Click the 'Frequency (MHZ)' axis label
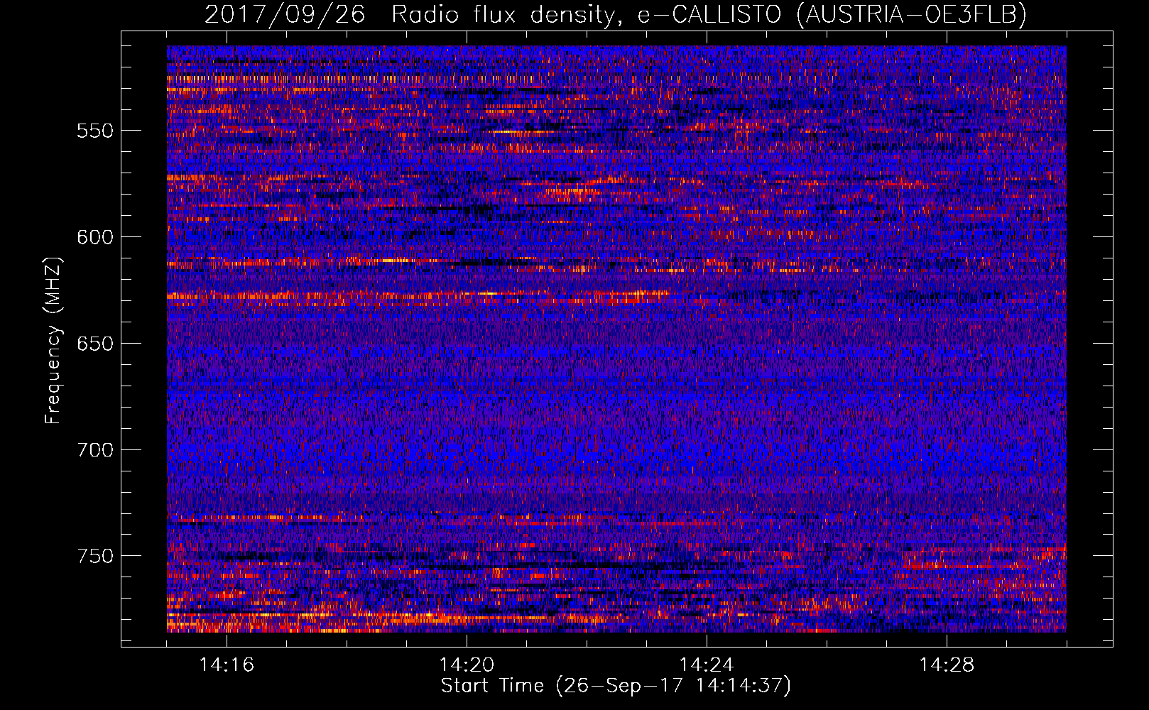 tap(53, 340)
